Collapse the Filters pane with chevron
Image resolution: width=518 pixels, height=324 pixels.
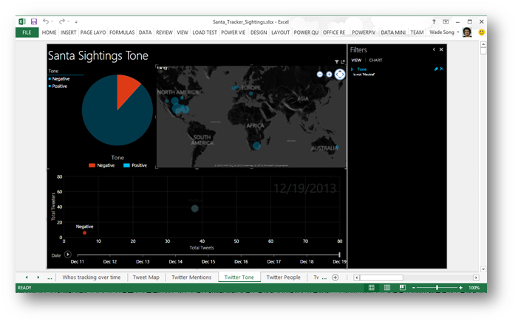[x=434, y=49]
